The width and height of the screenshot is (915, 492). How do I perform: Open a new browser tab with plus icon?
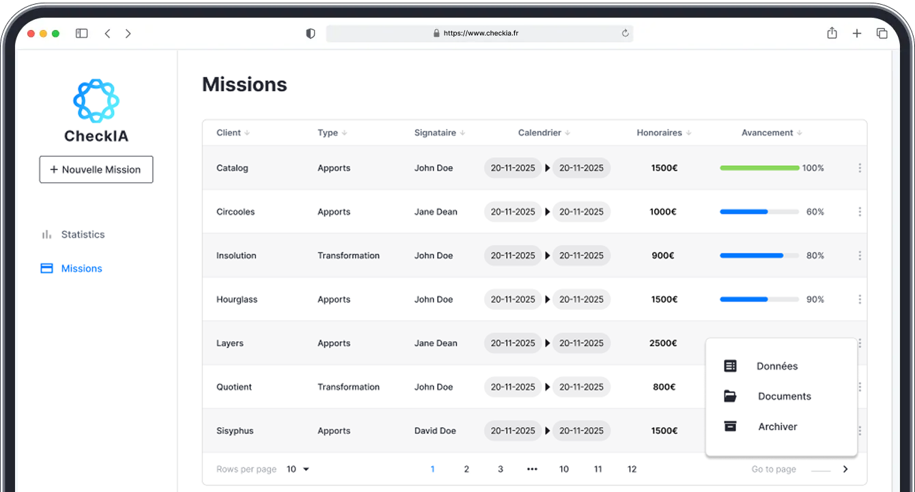[x=857, y=33]
